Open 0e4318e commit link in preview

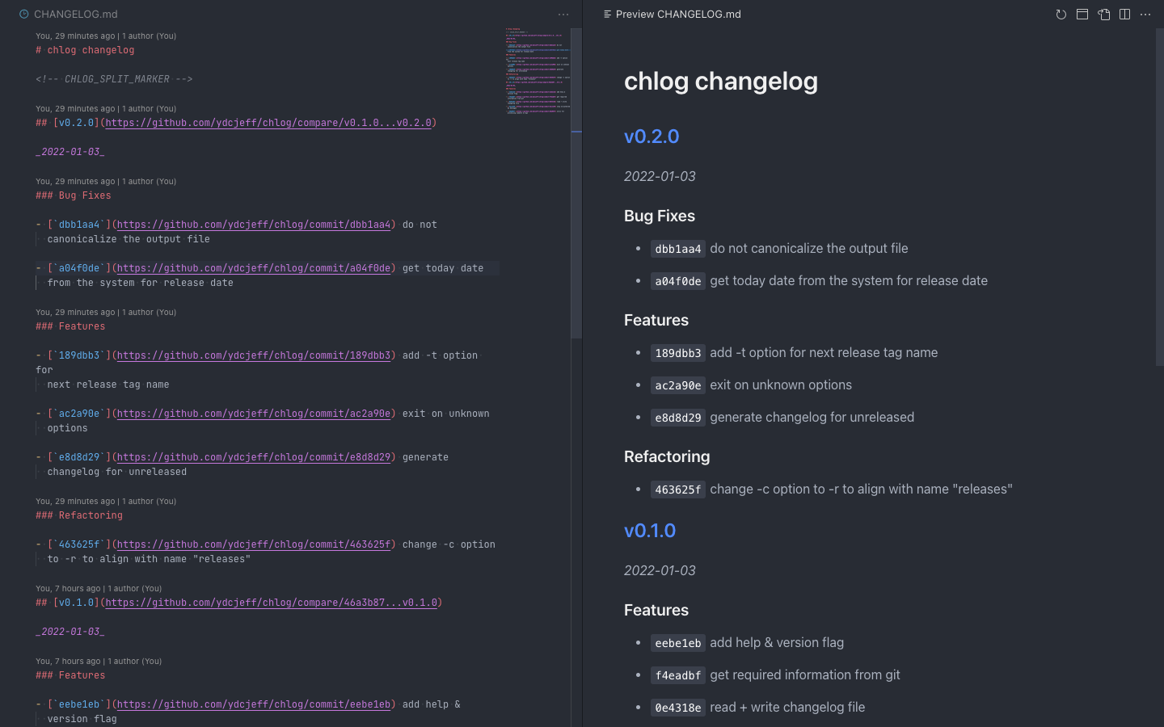click(x=678, y=708)
